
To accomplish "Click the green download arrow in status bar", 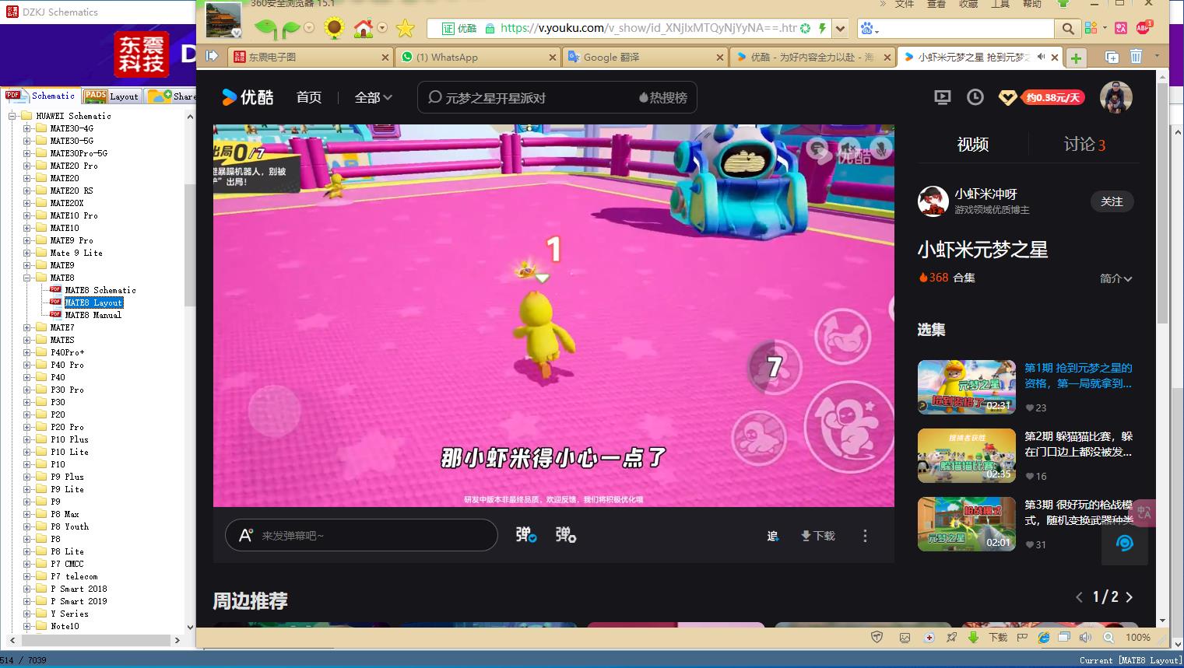I will tap(973, 637).
